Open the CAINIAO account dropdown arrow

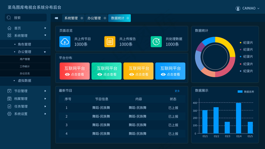coord(258,8)
